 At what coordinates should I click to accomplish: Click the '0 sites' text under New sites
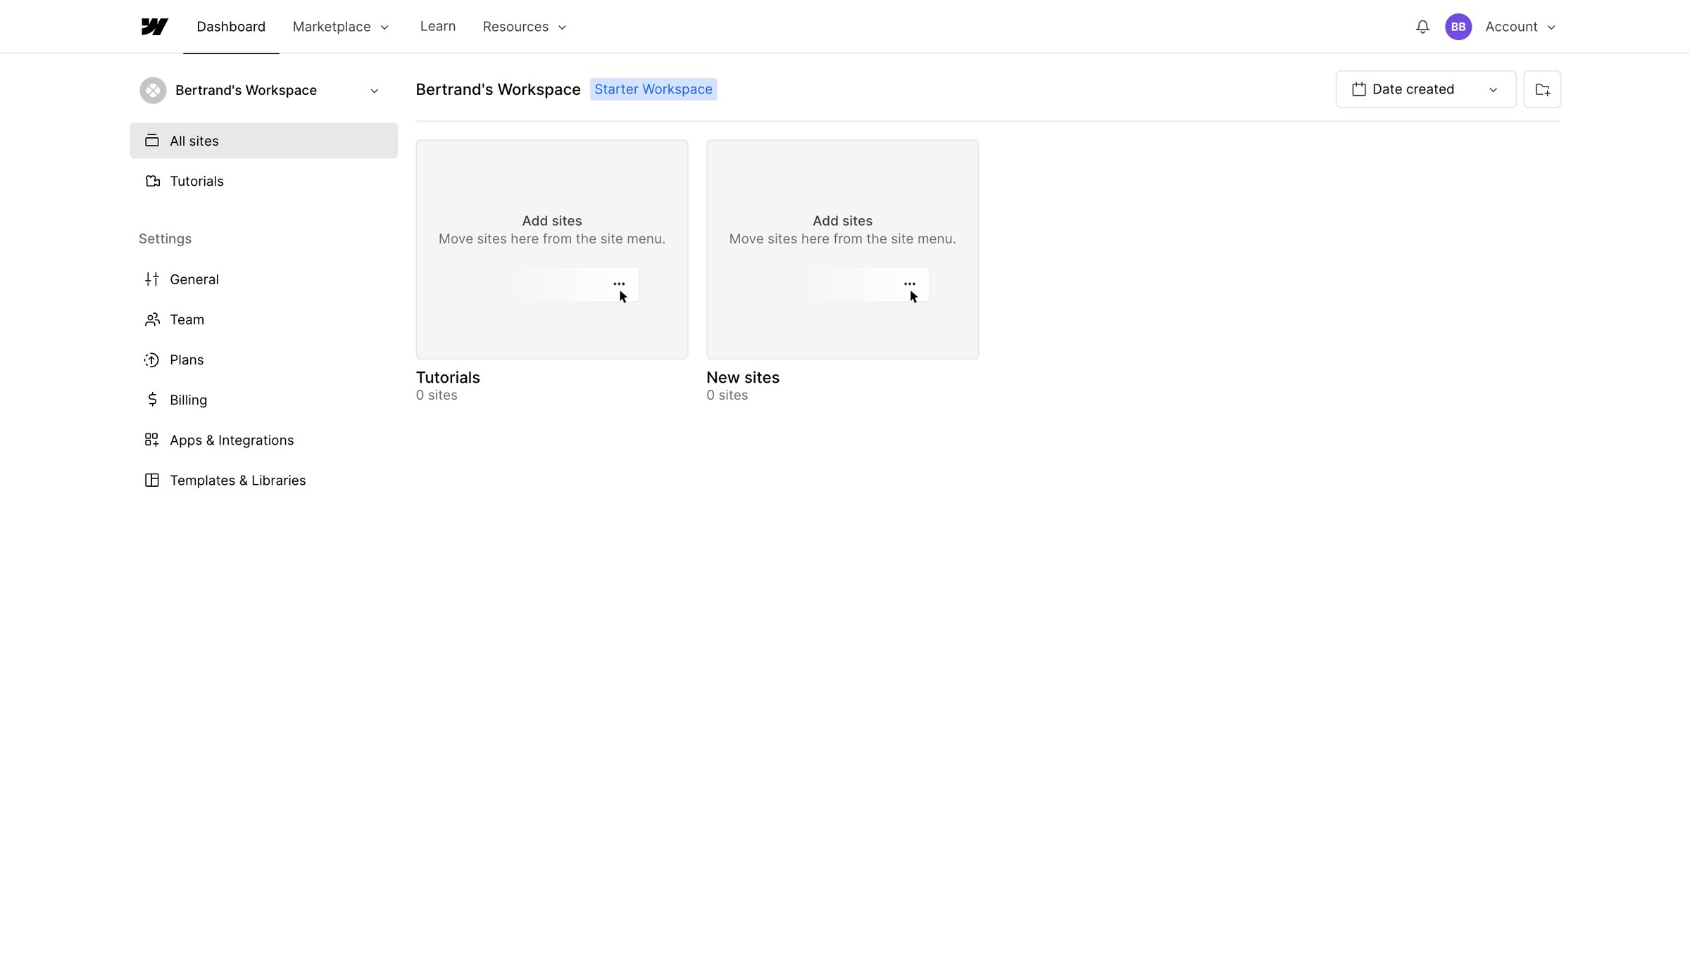click(x=727, y=395)
